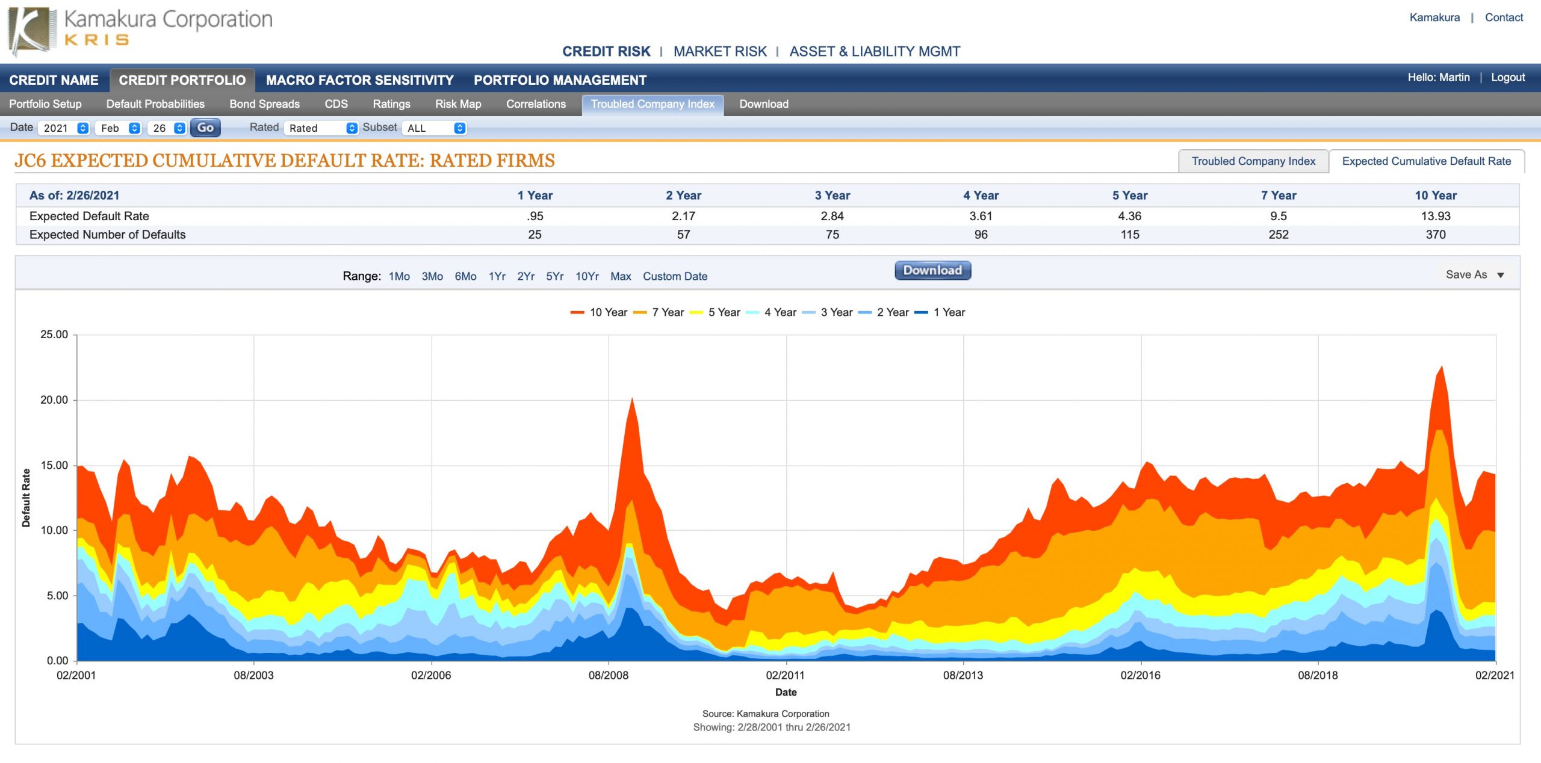This screenshot has width=1541, height=763.
Task: Click the 02/2016 date axis label
Action: click(1140, 675)
